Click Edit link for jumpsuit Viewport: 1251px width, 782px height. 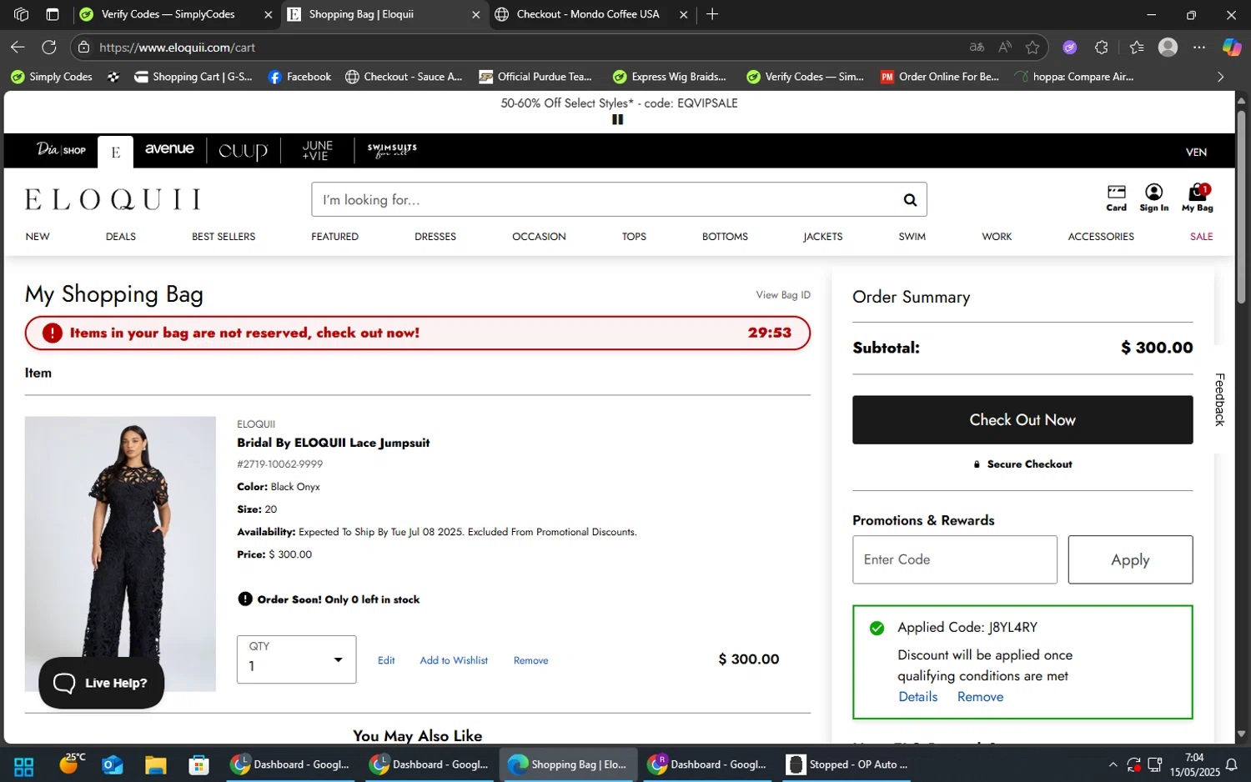386,660
